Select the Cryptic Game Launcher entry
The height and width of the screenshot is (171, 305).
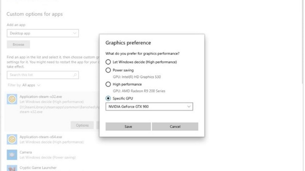(38, 168)
